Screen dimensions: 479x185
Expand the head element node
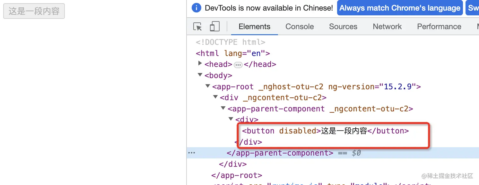(x=200, y=64)
